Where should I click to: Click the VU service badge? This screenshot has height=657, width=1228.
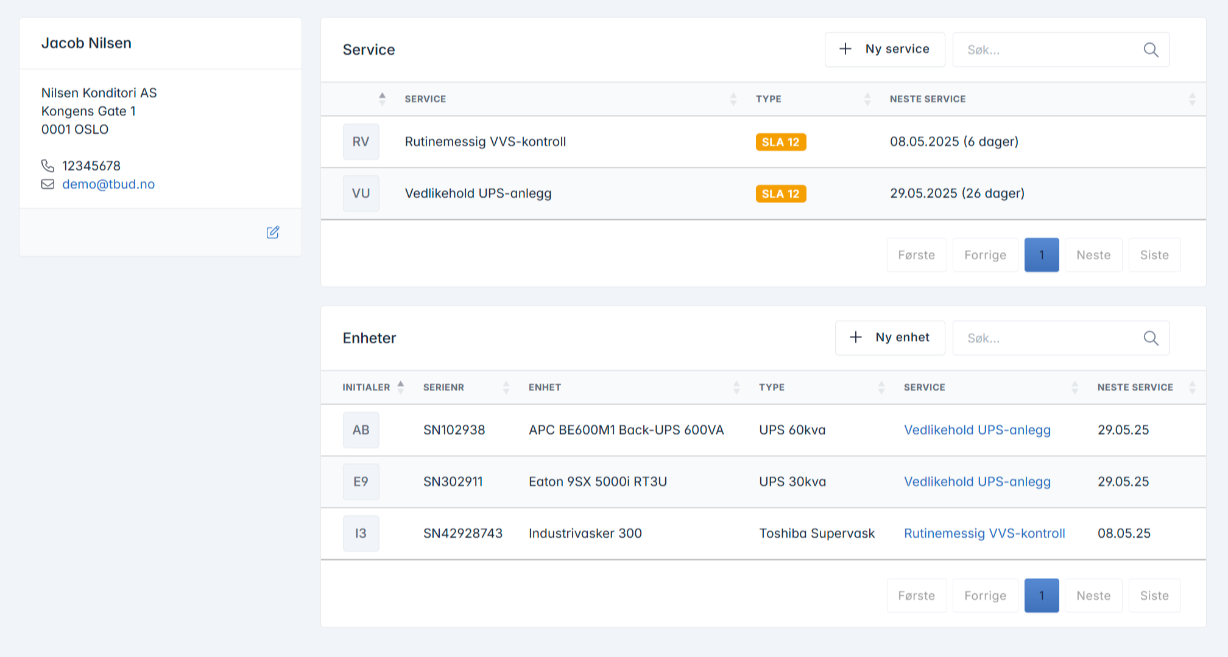361,193
